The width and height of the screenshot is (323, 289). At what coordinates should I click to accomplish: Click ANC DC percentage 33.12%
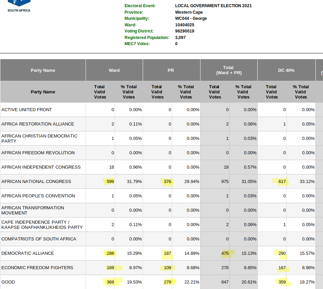(307, 182)
